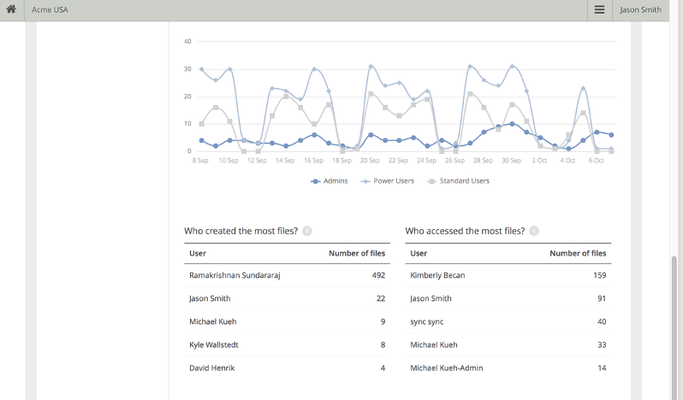Click the Acme USA organization name
Image resolution: width=683 pixels, height=400 pixels.
(50, 10)
